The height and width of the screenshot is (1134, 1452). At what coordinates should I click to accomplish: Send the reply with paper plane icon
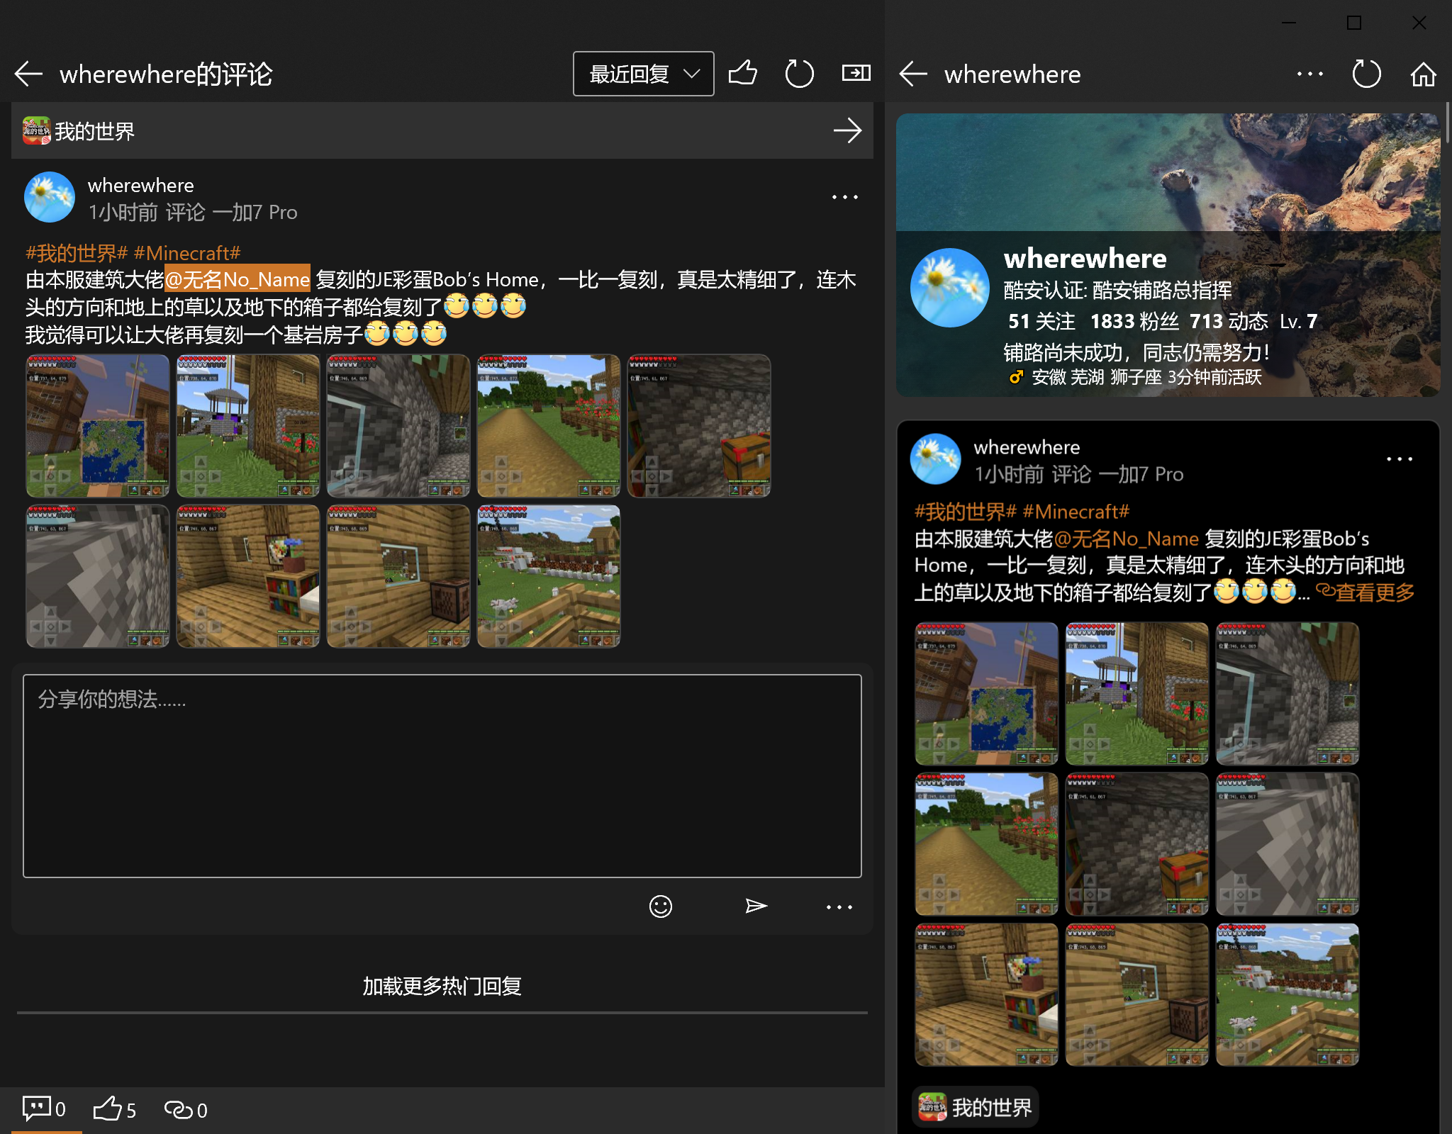pos(756,906)
